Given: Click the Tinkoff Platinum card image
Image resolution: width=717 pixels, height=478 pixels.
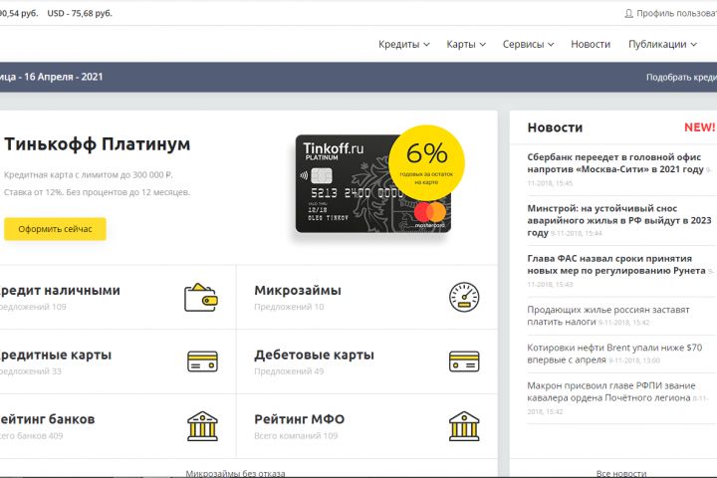Looking at the screenshot, I should point(372,183).
